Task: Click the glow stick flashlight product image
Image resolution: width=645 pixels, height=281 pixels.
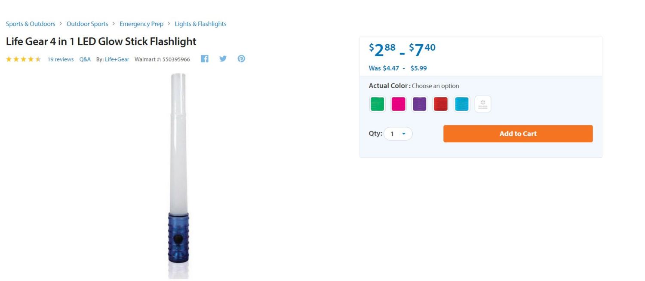Action: coord(178,175)
